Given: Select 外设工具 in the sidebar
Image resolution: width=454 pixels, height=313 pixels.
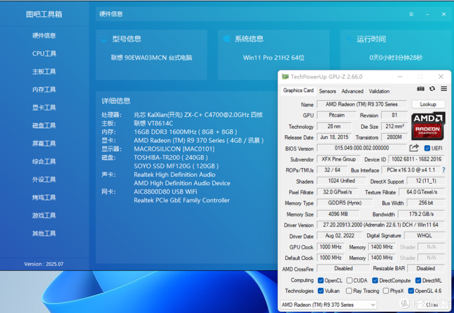Looking at the screenshot, I should tap(44, 179).
